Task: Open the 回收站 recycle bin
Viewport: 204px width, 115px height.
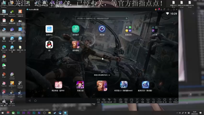Action: click(4, 39)
